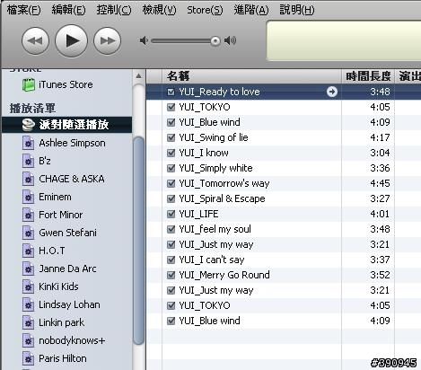The width and height of the screenshot is (421, 370).
Task: Click the 3:04 duration of YUI_I know
Action: [380, 153]
